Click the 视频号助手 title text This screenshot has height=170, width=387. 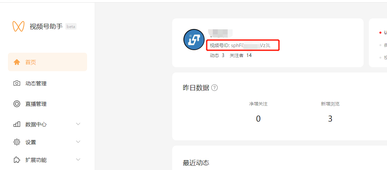click(46, 26)
